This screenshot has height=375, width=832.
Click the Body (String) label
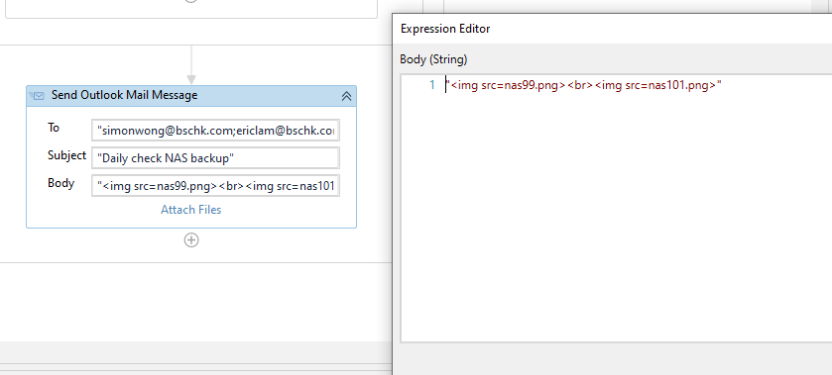pyautogui.click(x=433, y=59)
